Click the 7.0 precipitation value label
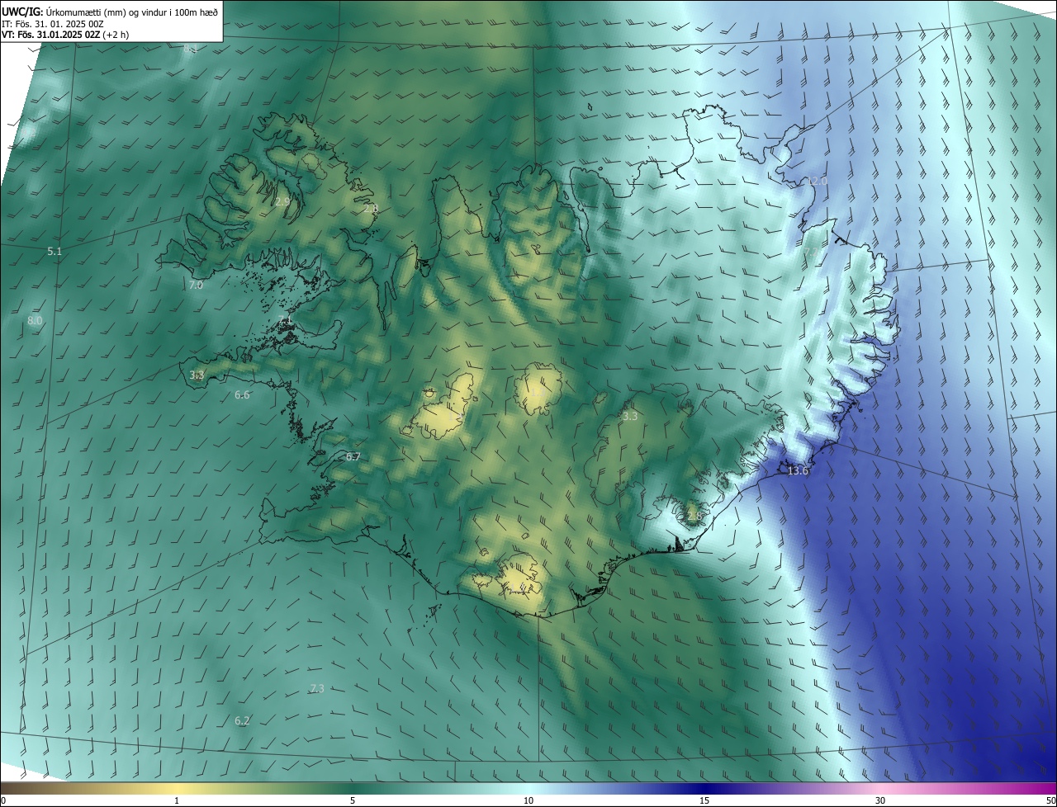 click(196, 285)
